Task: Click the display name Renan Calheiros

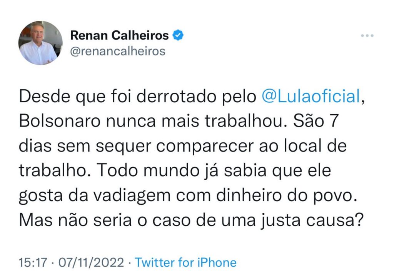Action: click(x=119, y=36)
